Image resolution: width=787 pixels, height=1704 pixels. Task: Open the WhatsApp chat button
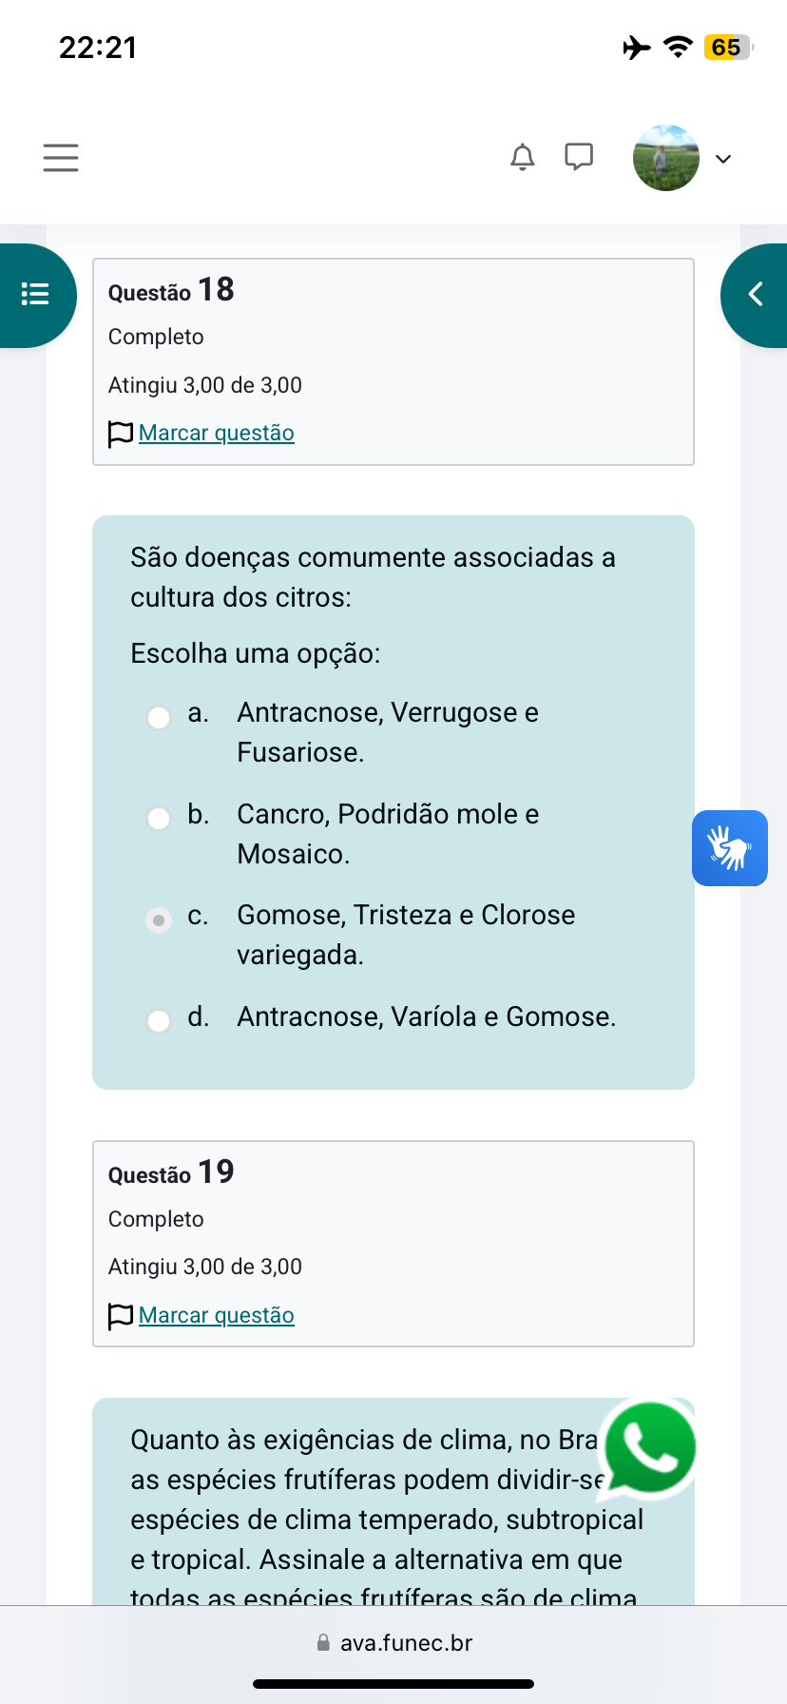[650, 1447]
